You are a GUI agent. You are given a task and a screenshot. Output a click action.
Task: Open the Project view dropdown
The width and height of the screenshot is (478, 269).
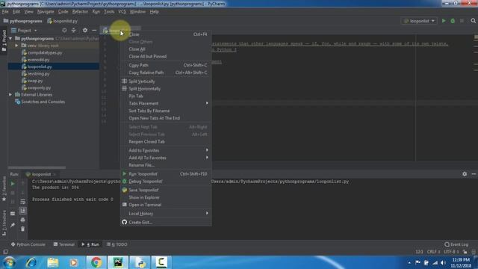click(x=24, y=30)
